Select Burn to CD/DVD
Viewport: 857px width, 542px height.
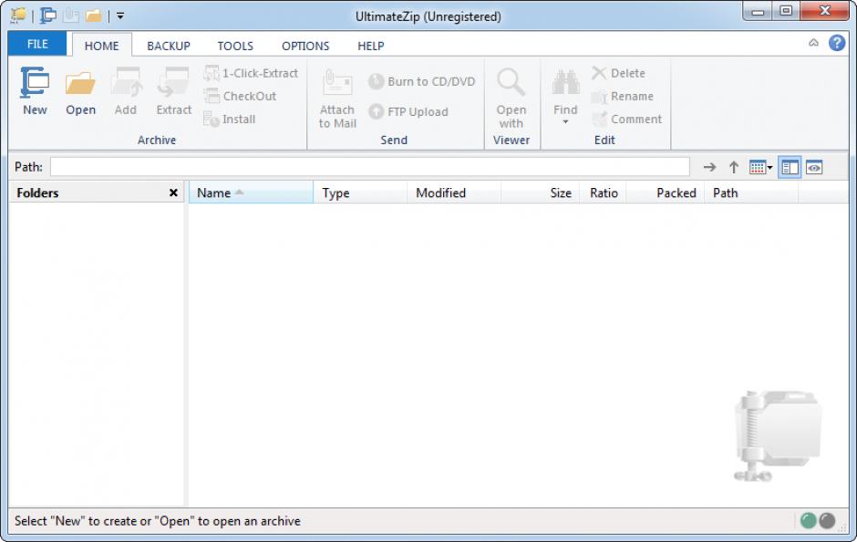(x=421, y=81)
